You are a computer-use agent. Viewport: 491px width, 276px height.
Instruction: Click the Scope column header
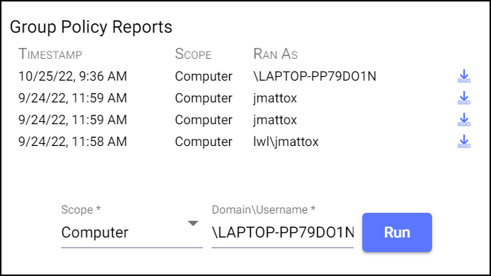coord(193,54)
